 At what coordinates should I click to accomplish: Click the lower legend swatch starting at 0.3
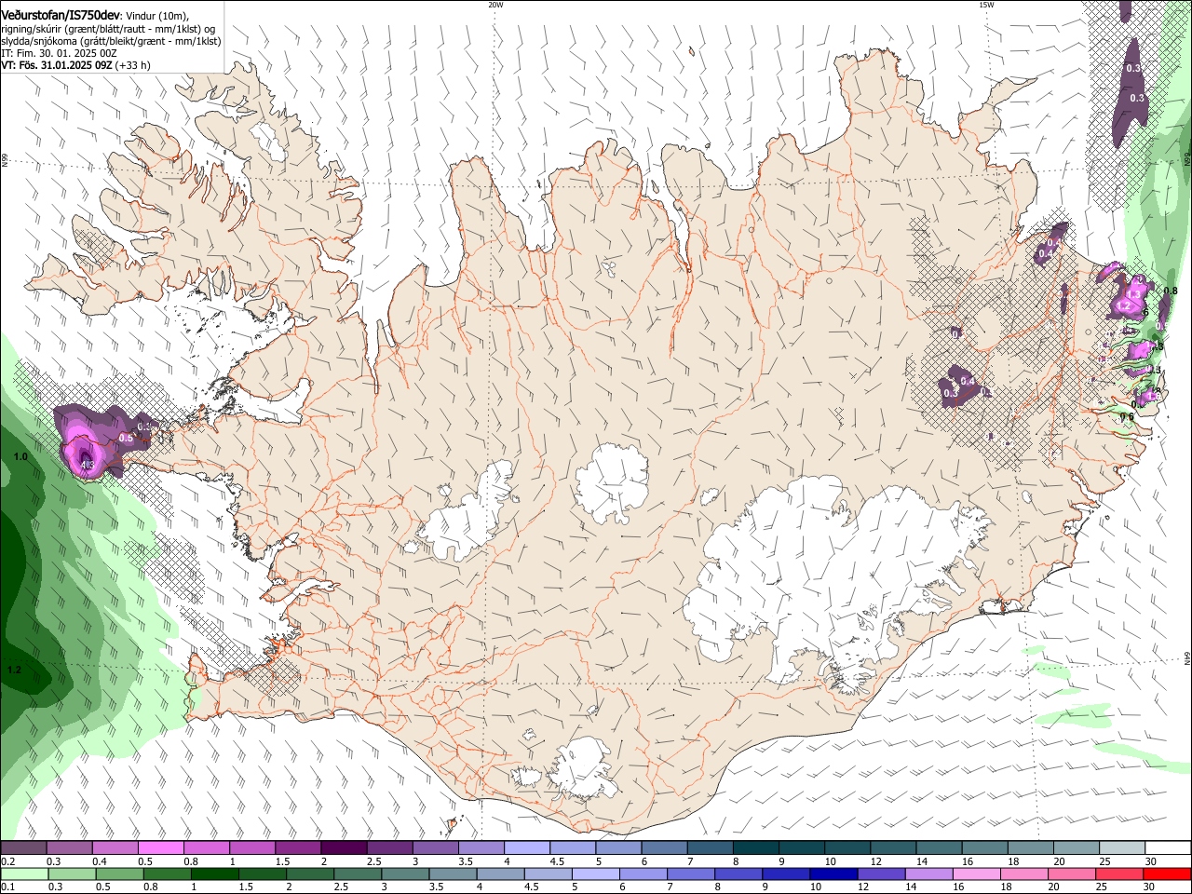(x=72, y=874)
